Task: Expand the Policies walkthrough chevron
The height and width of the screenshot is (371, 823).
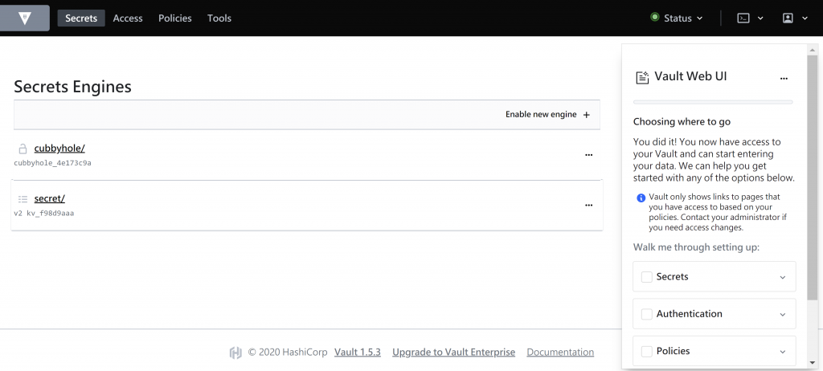Action: 783,352
